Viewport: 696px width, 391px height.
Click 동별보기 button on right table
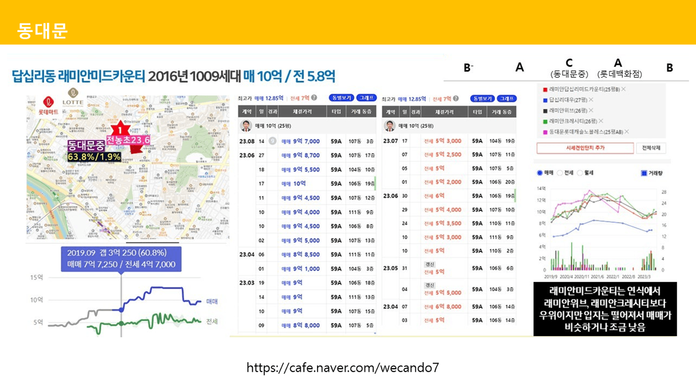[x=483, y=98]
